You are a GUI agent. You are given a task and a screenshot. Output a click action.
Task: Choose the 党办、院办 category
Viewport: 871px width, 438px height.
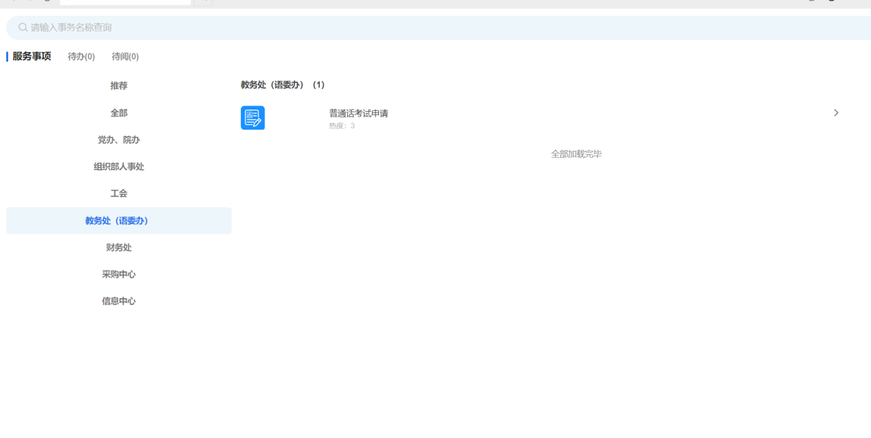click(119, 140)
